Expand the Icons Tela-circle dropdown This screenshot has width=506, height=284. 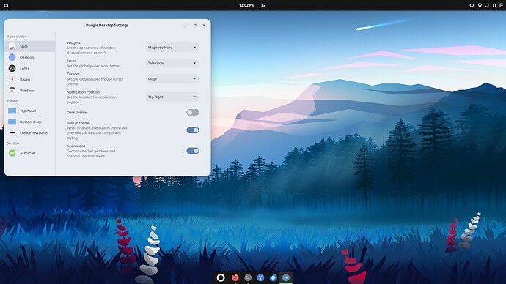point(172,63)
